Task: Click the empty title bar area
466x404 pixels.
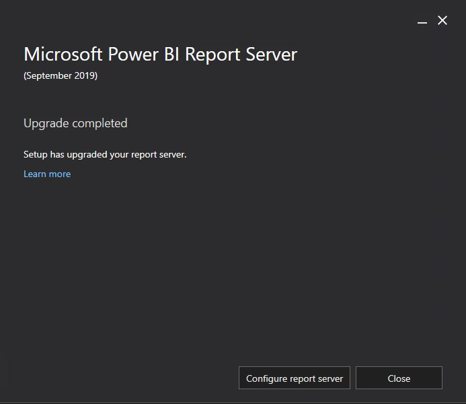Action: (x=202, y=20)
